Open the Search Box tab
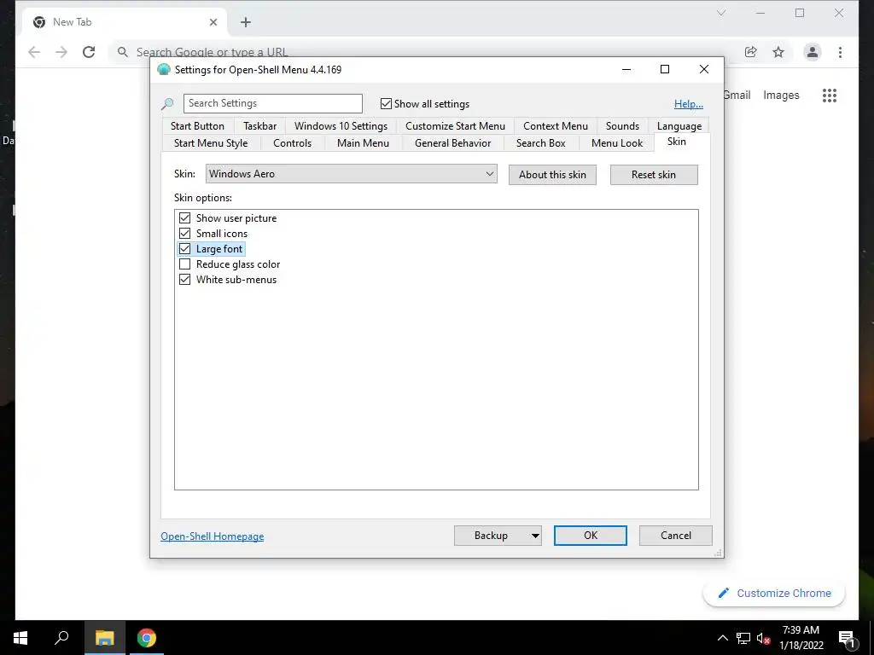Screen dimensions: 874x655 pos(540,143)
